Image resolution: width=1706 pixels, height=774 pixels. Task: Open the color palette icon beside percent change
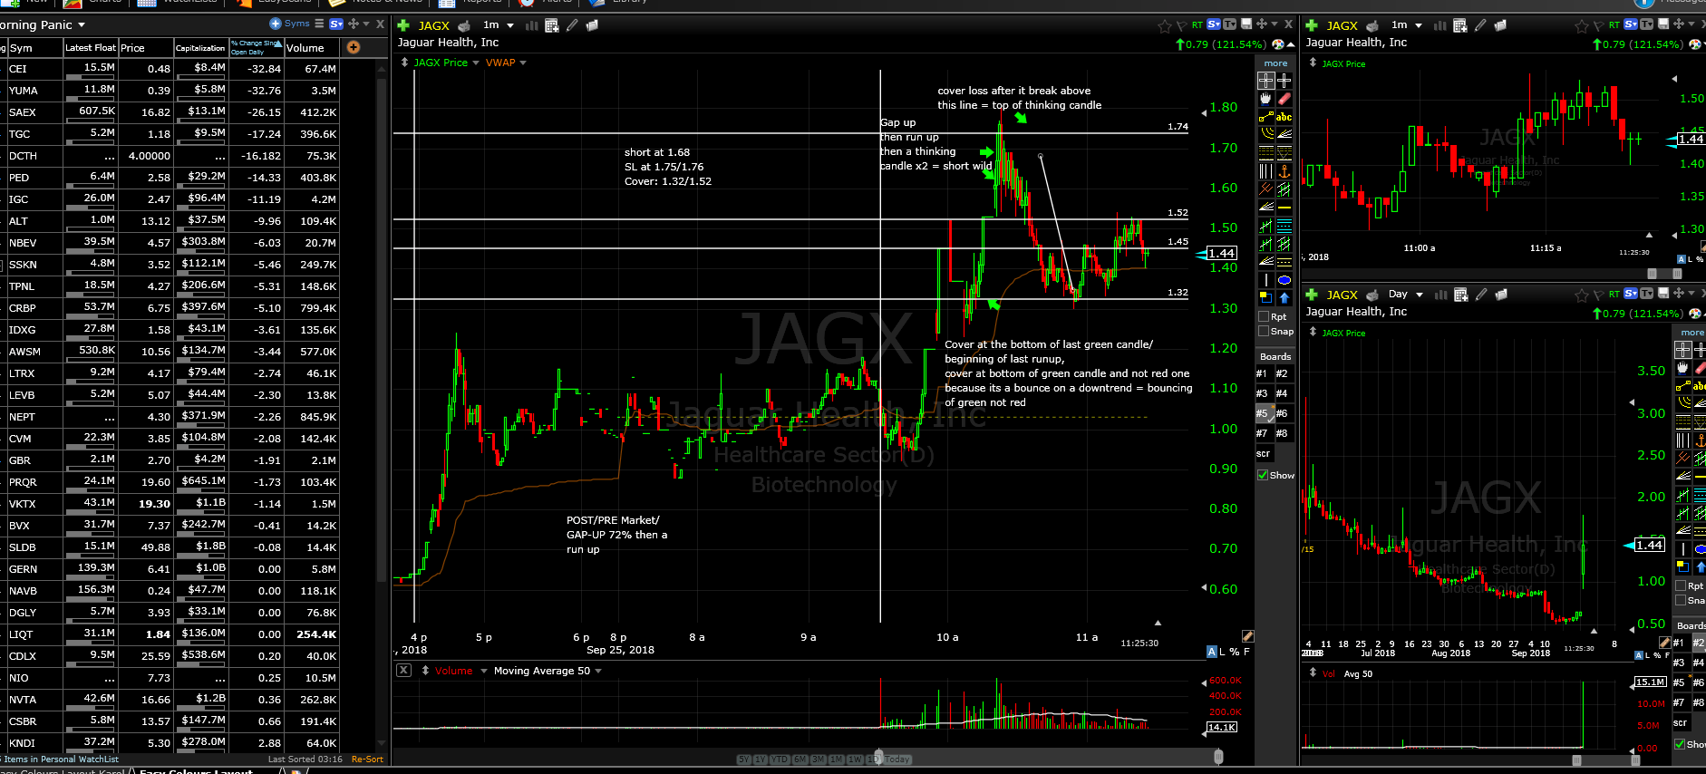click(x=1278, y=44)
